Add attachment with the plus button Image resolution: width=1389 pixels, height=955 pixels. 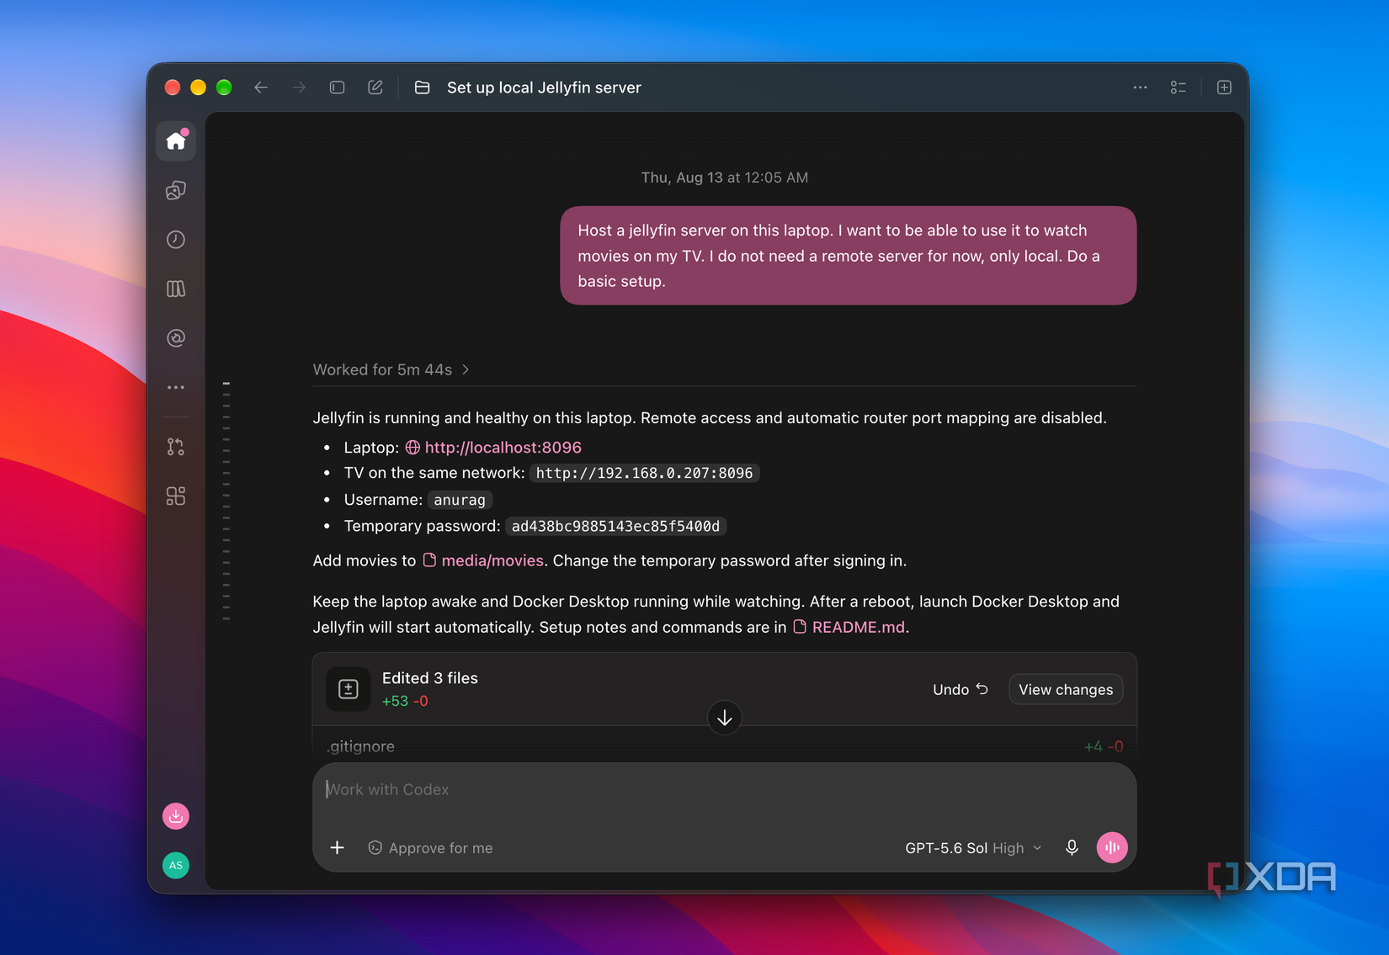pyautogui.click(x=337, y=847)
